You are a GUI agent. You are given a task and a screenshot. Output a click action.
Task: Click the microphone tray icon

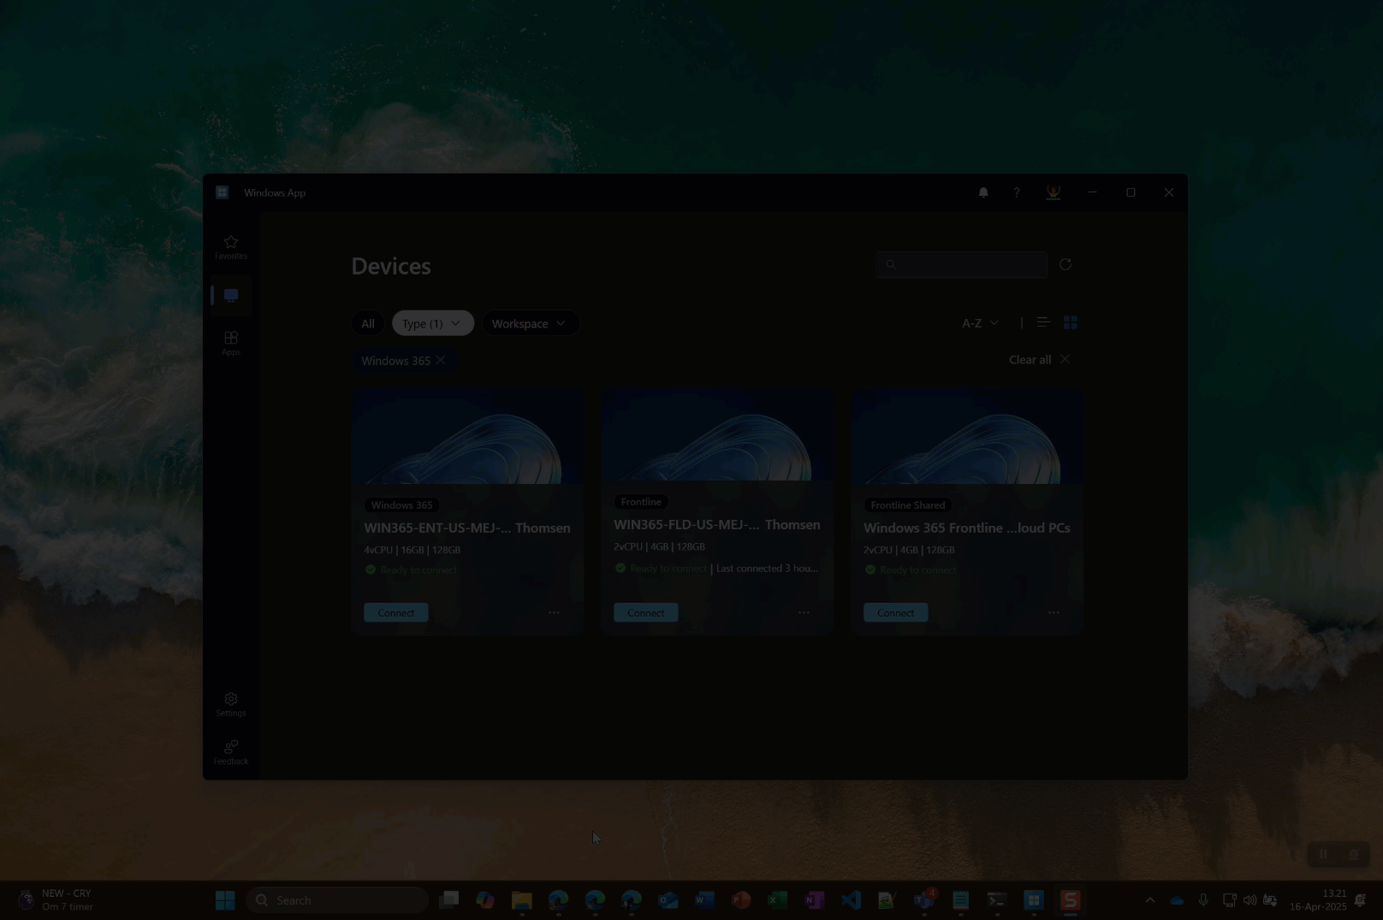(1203, 900)
